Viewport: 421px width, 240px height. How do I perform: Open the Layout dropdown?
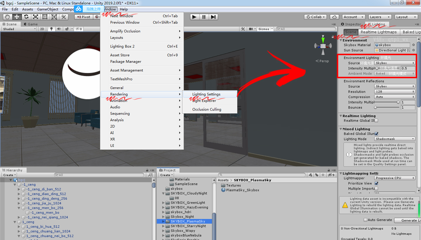(x=406, y=17)
